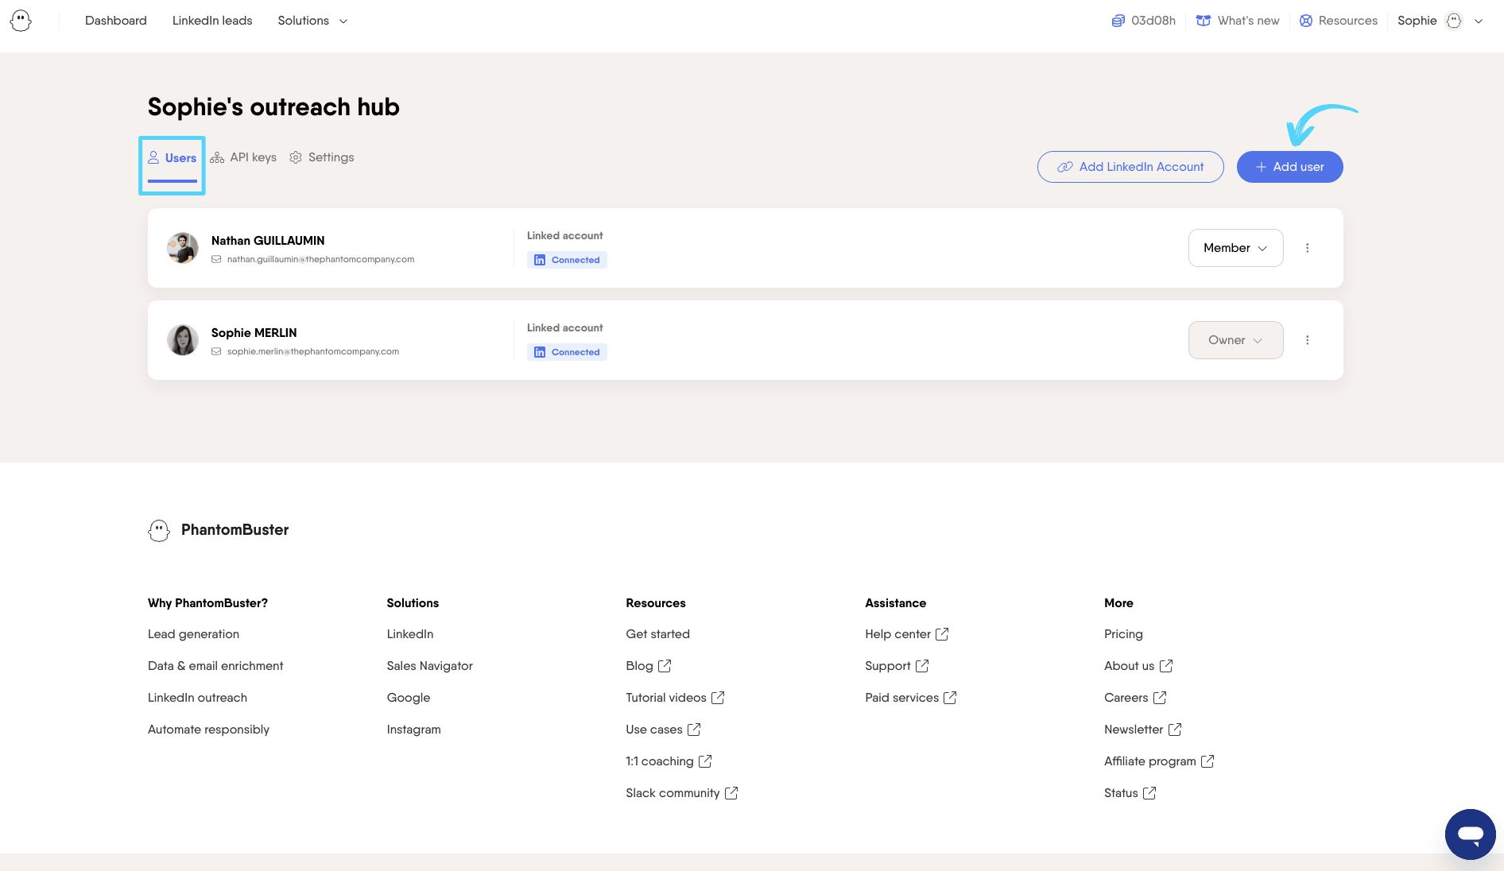Viewport: 1504px width, 871px height.
Task: Click Nathan GUILLAUMIN's LinkedIn Connected badge
Action: click(567, 260)
